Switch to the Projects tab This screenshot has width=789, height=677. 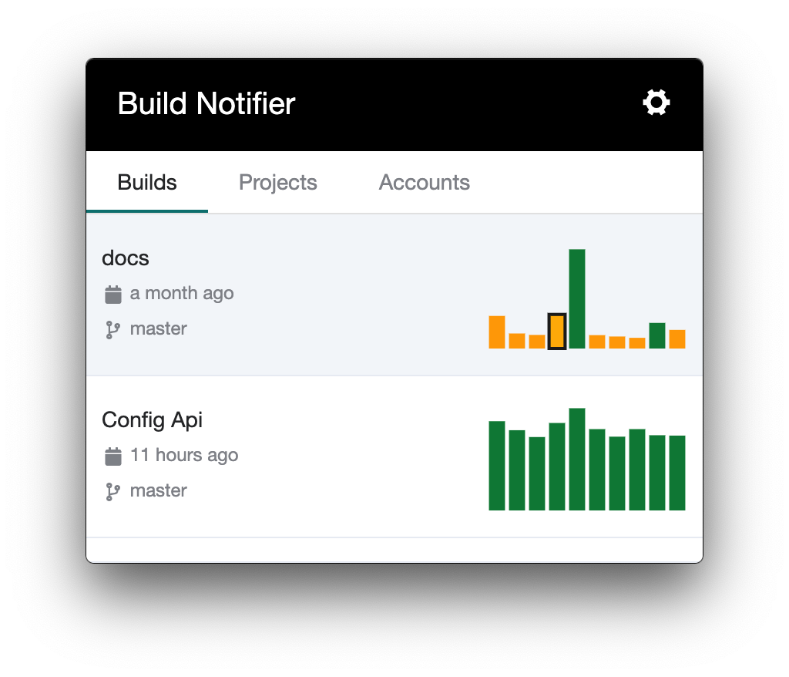[x=277, y=183]
